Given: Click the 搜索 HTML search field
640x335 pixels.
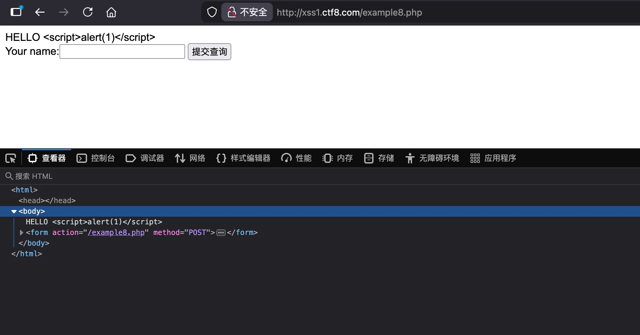Looking at the screenshot, I should (x=320, y=176).
